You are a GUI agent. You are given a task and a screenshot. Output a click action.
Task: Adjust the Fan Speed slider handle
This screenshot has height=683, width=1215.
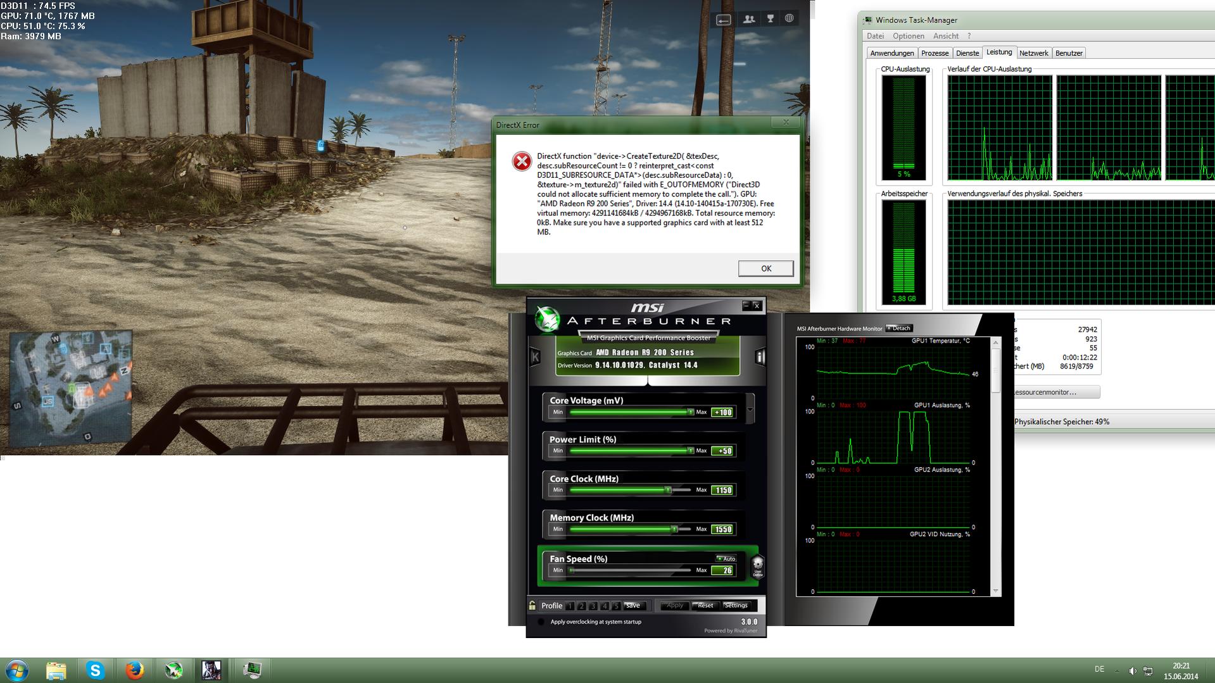572,570
